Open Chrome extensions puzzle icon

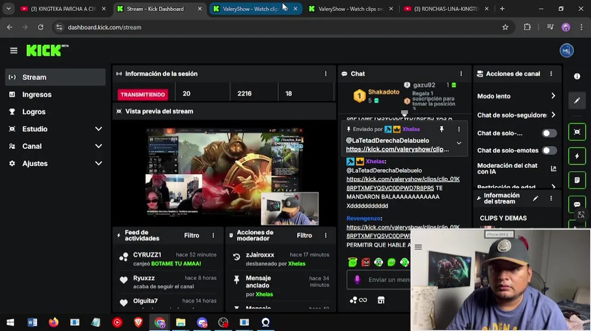(x=527, y=27)
